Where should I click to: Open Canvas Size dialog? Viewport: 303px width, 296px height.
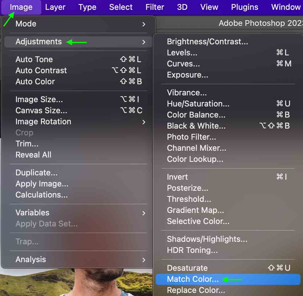(78, 111)
